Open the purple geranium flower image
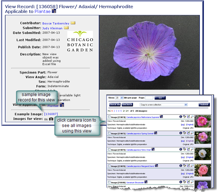The image size is (218, 192). (x=150, y=52)
